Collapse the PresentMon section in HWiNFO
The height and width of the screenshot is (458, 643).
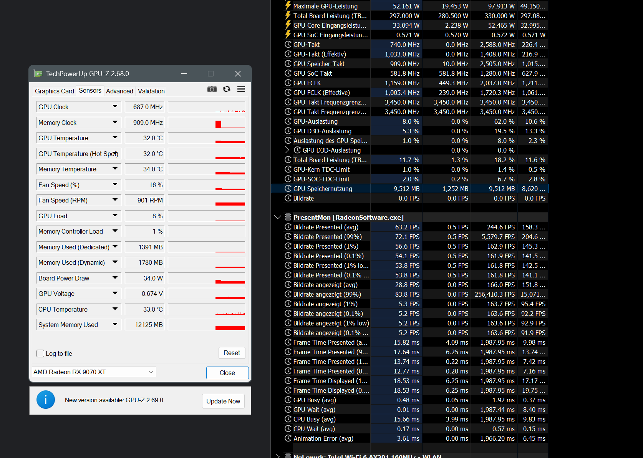tap(278, 217)
